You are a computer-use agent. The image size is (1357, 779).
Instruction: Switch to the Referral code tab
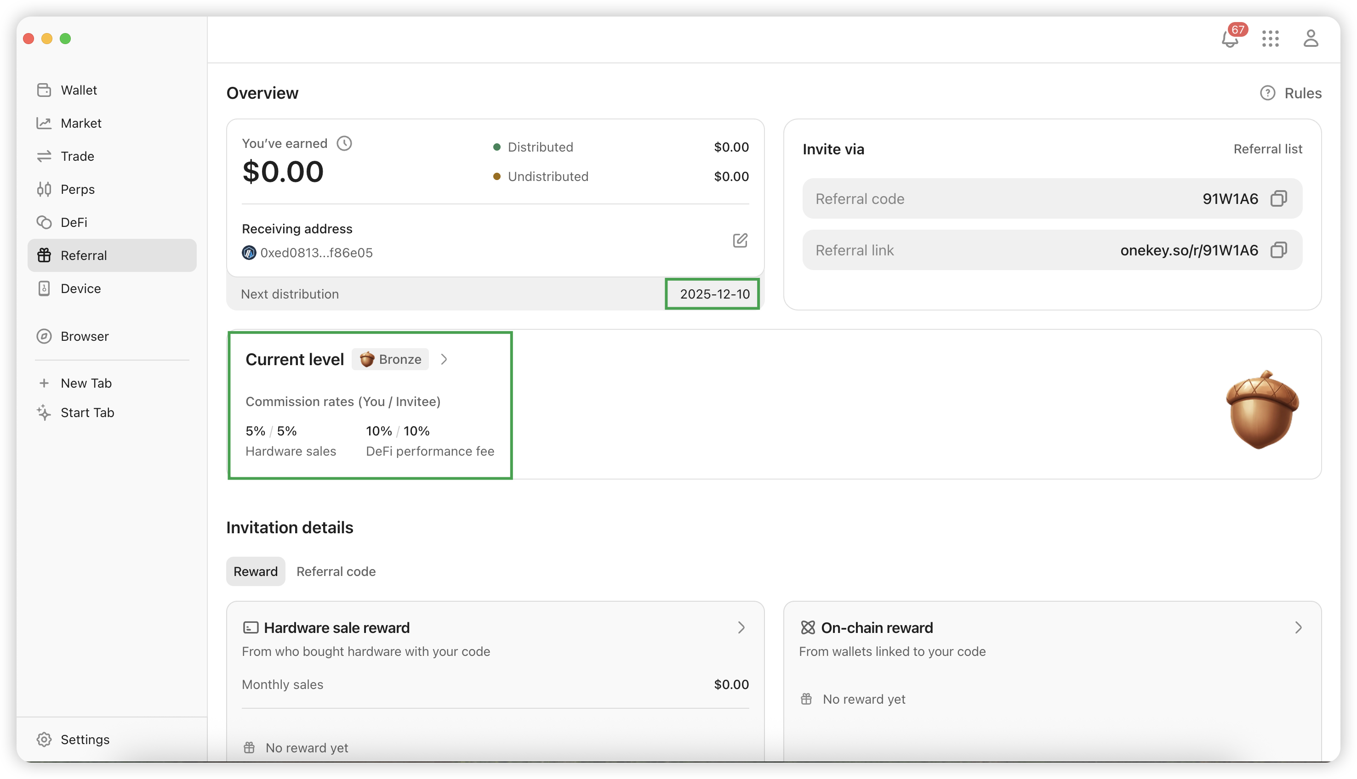(x=336, y=571)
